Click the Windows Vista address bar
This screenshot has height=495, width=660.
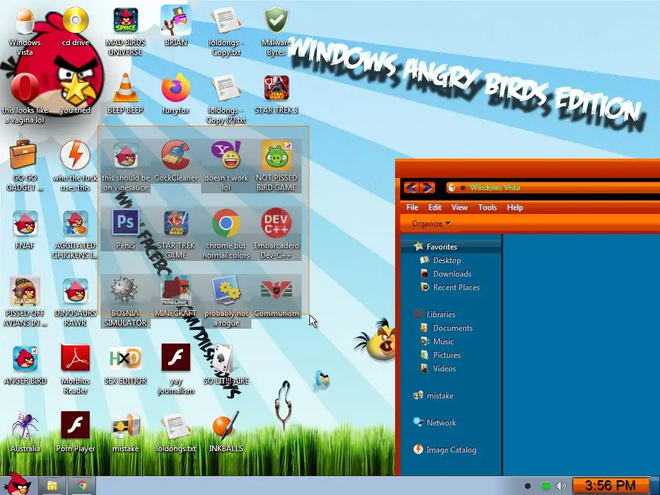point(552,188)
